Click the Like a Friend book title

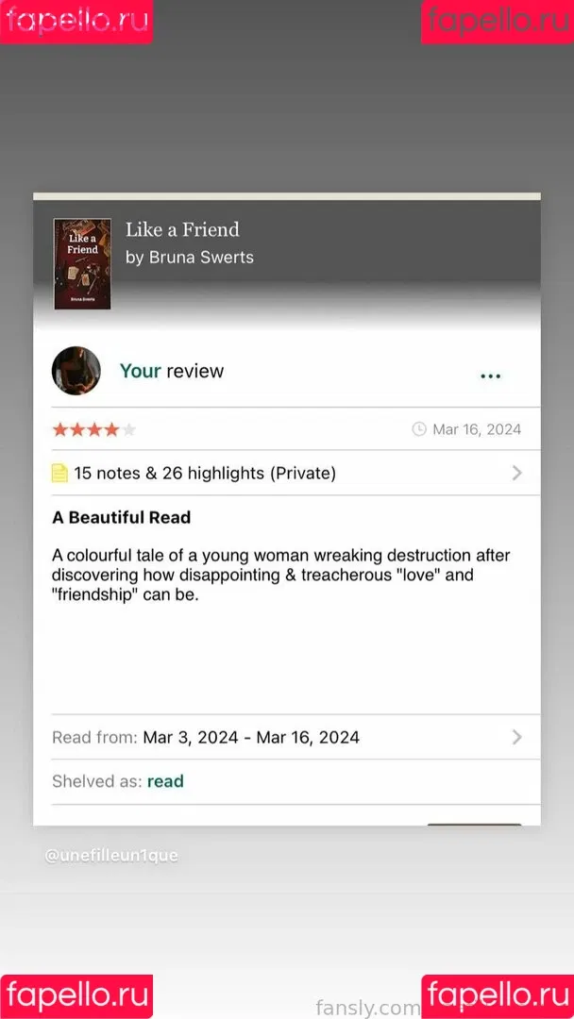tap(182, 229)
